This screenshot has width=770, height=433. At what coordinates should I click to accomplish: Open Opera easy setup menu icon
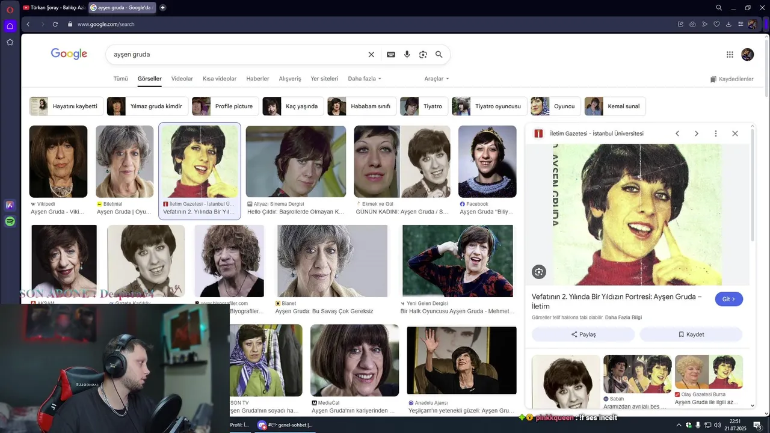coord(741,24)
